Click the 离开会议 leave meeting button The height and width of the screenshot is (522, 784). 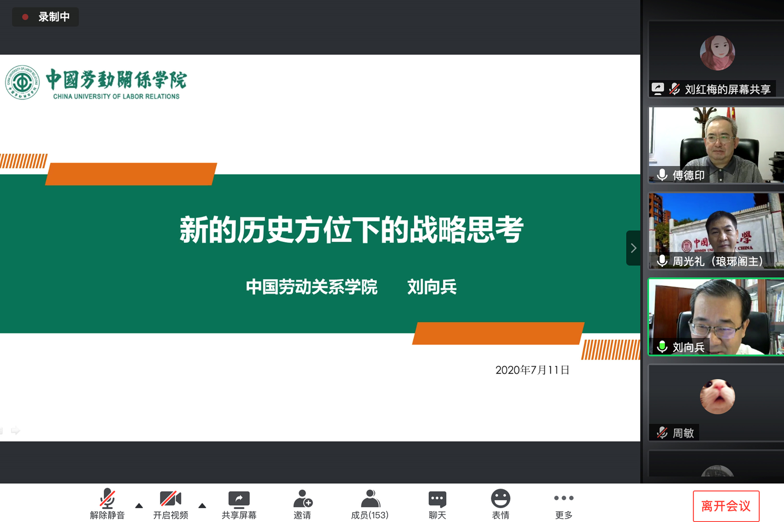point(726,506)
